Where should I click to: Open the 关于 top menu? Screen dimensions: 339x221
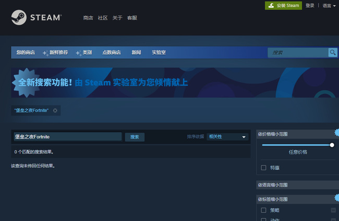tap(117, 18)
